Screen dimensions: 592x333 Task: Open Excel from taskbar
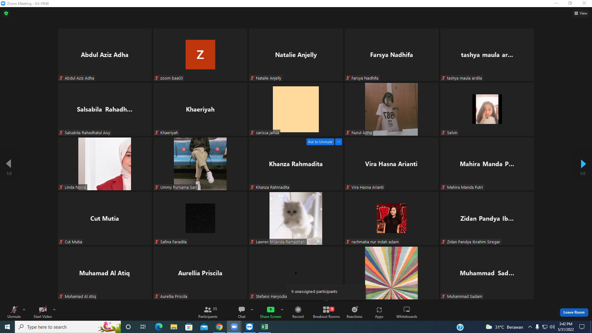coord(265,327)
